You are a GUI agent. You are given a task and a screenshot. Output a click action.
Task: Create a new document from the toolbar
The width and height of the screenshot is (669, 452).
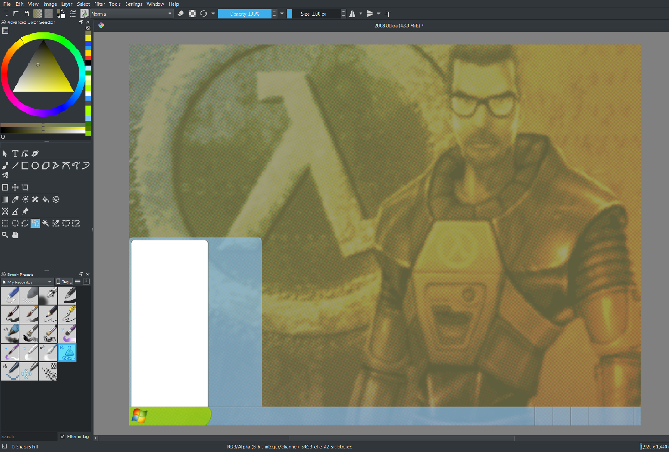coord(6,14)
